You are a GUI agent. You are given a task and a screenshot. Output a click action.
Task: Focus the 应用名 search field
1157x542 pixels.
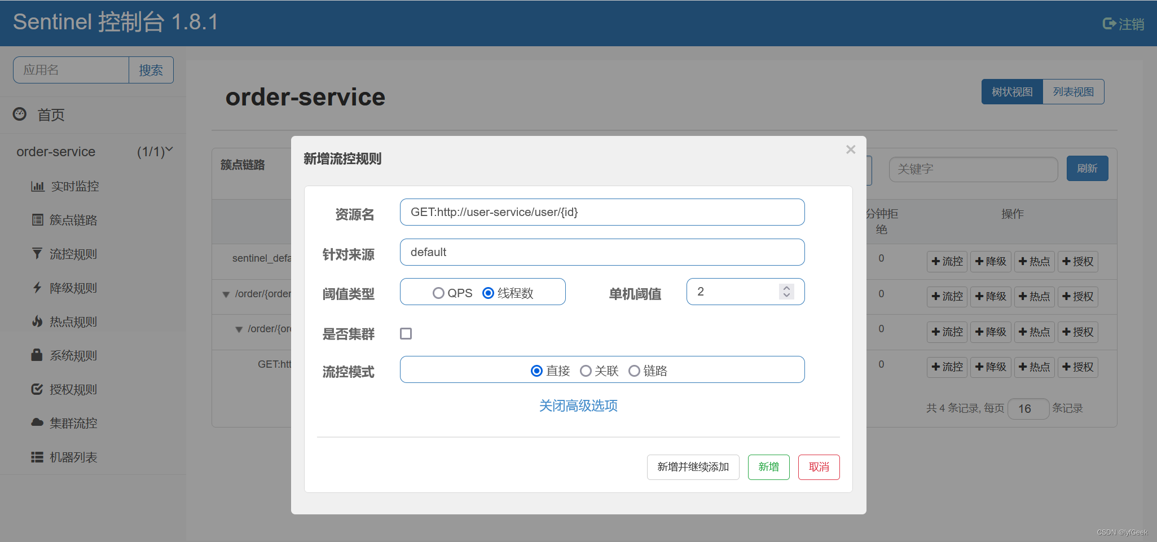[x=71, y=70]
